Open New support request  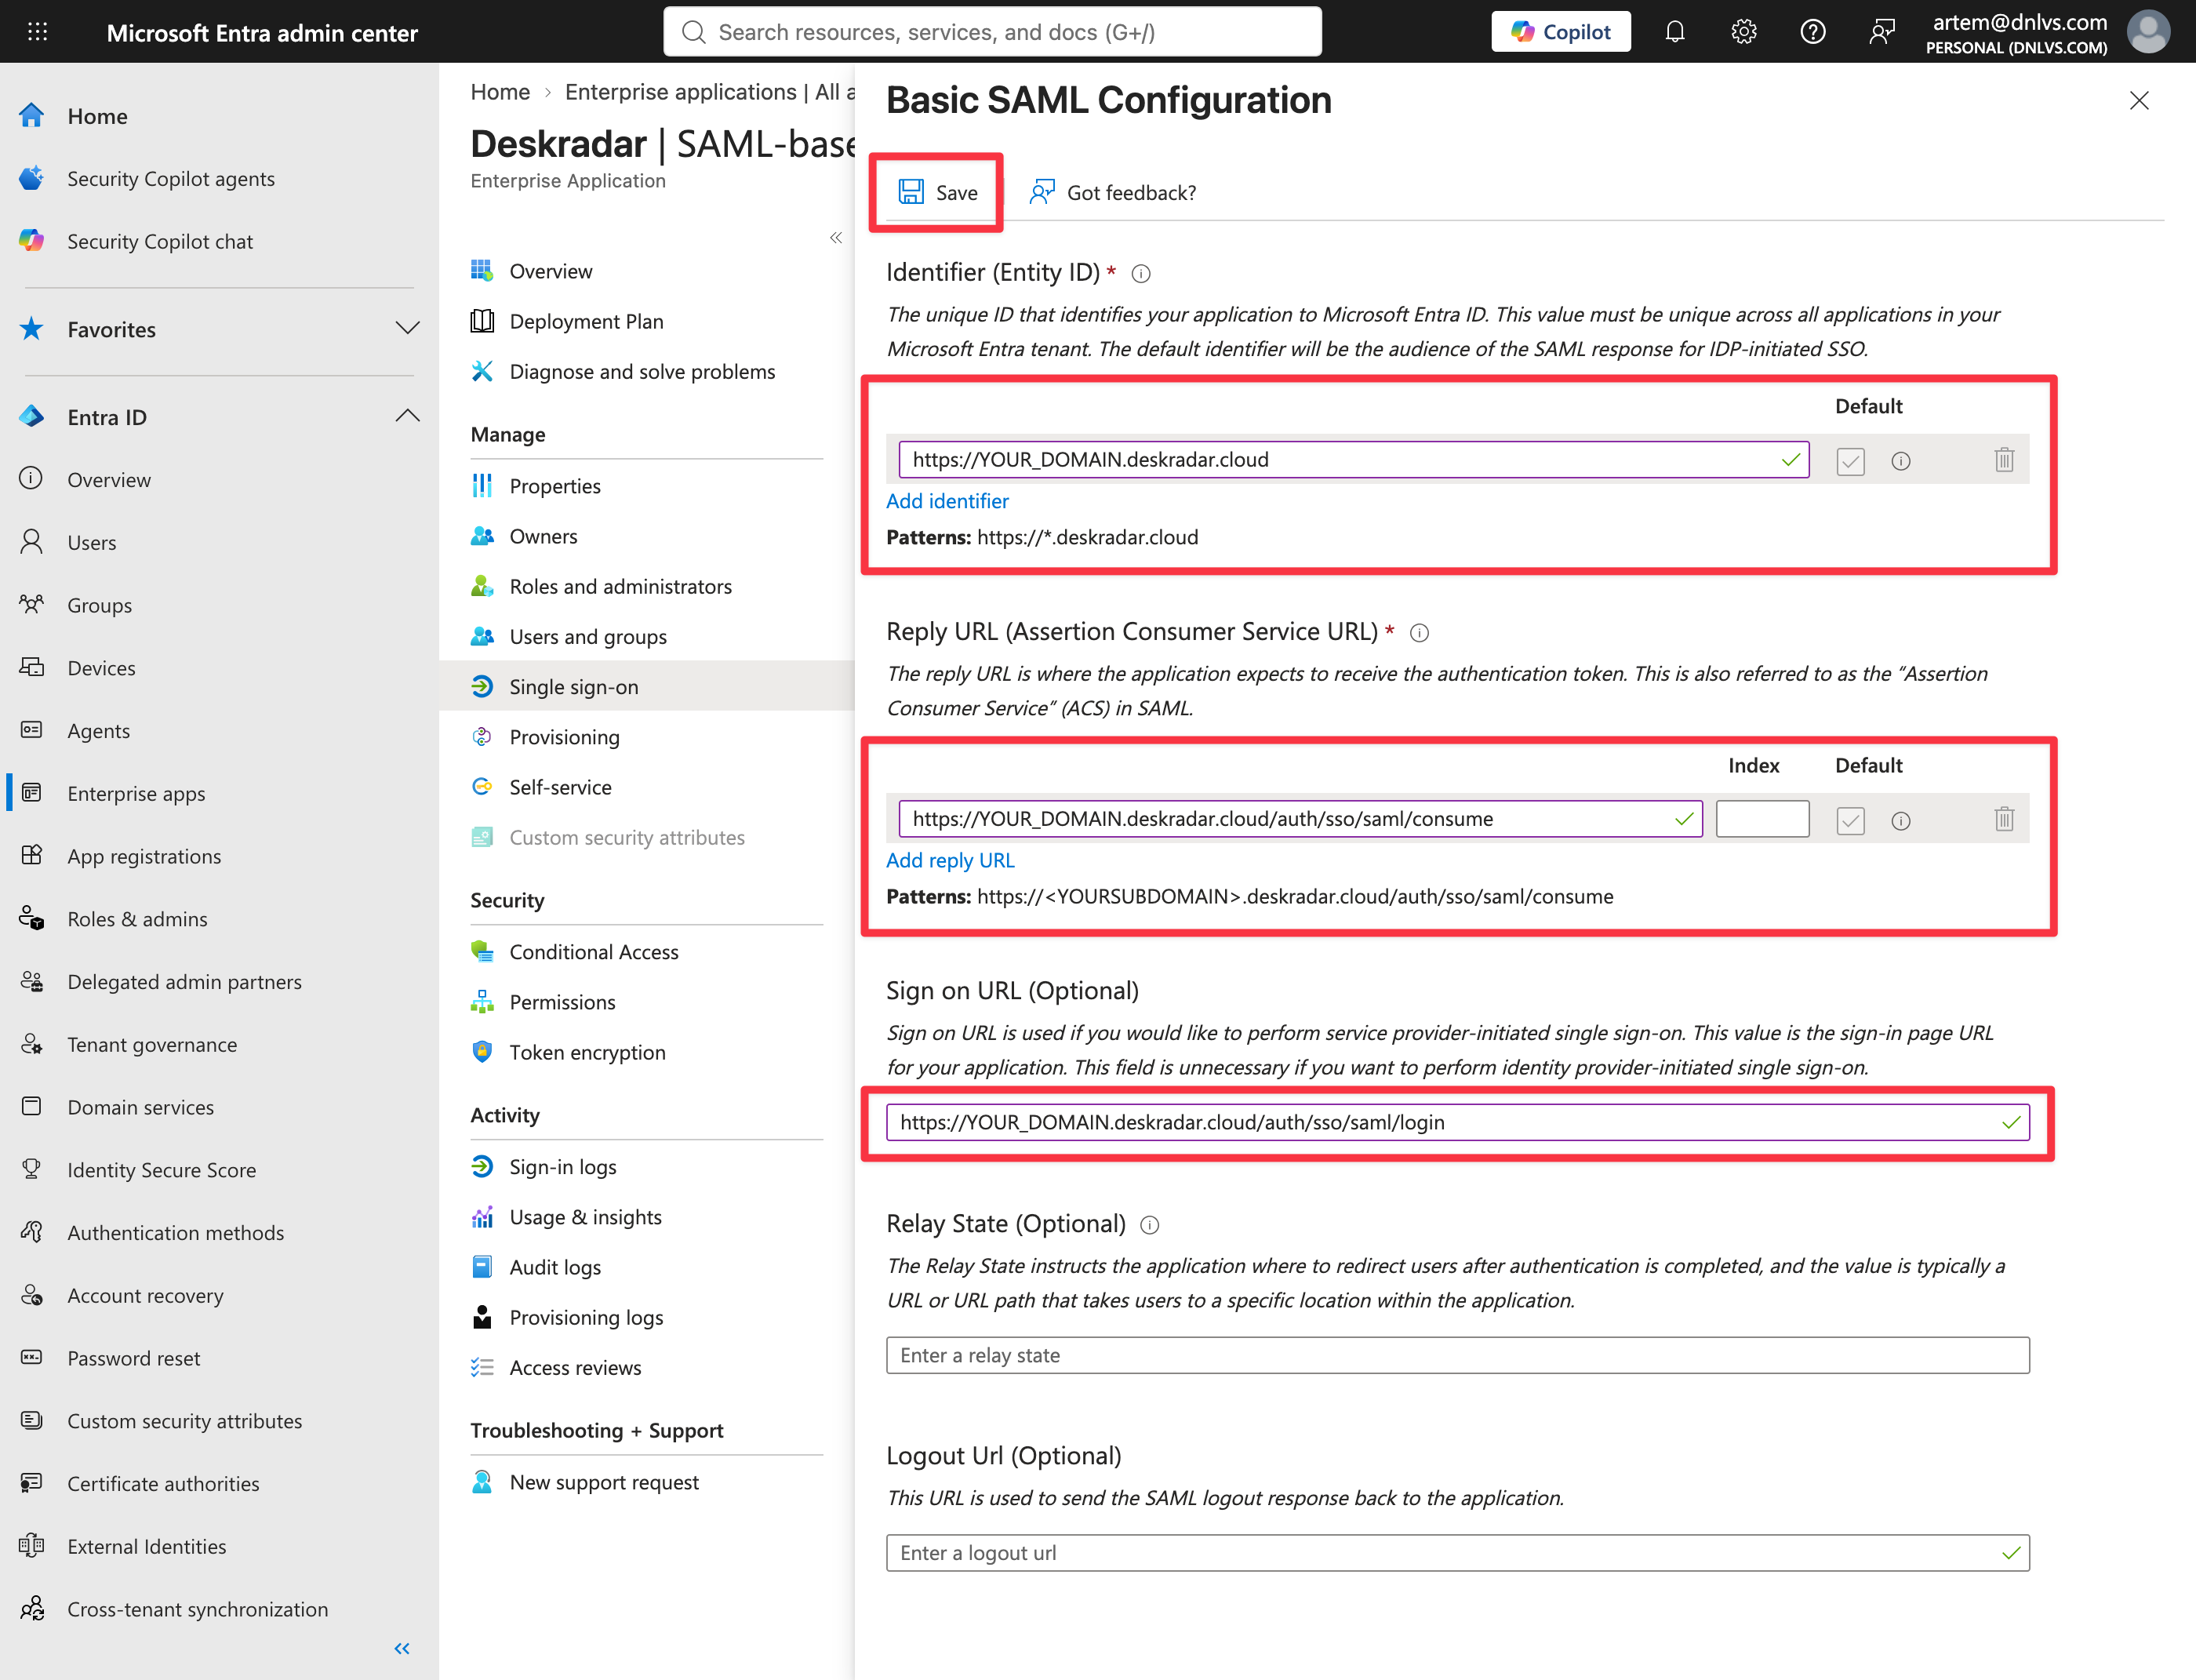[604, 1483]
